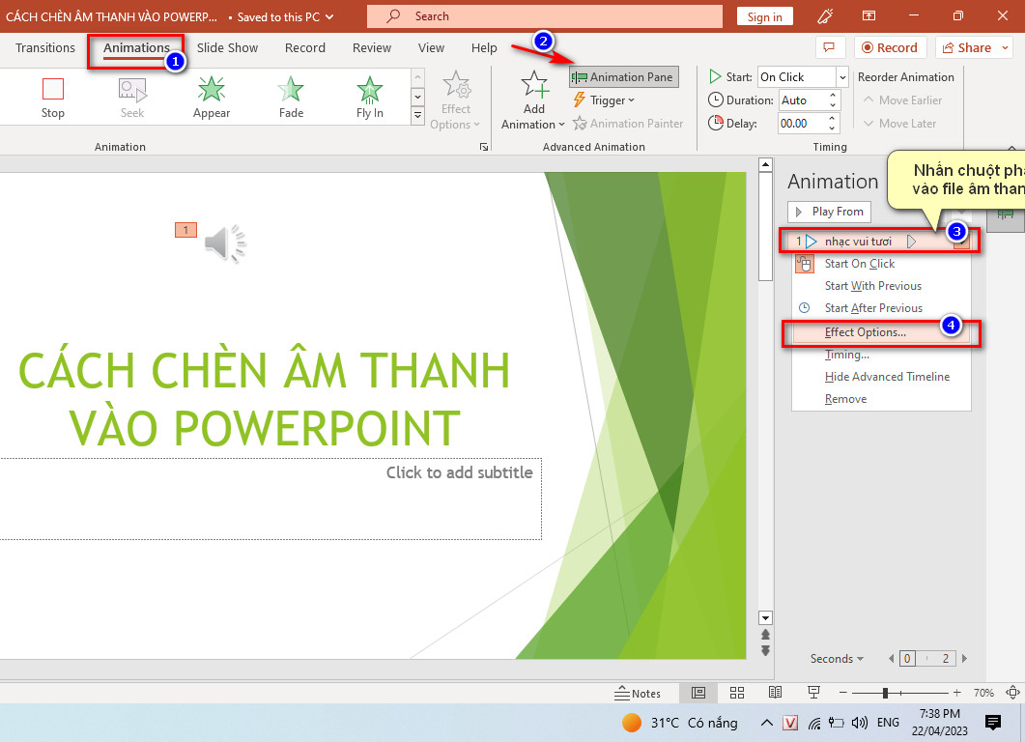Click animation order tag 1 on slide
1025x742 pixels.
click(x=185, y=230)
